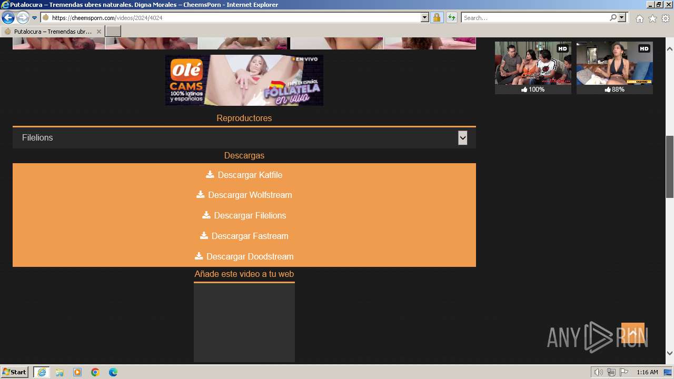Open the Tools gear icon

point(666,18)
